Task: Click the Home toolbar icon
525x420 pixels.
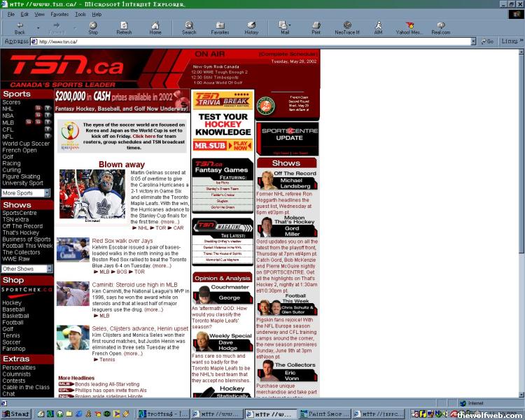Action: click(155, 27)
